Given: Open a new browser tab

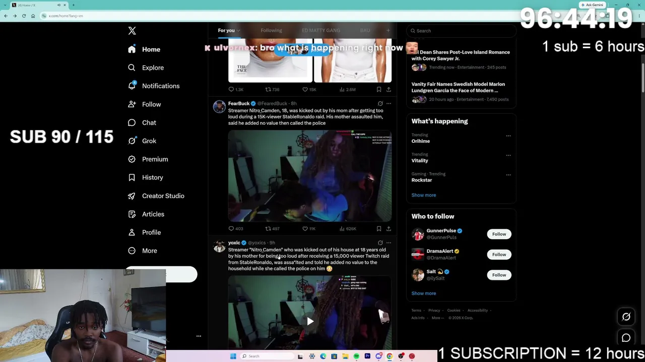Looking at the screenshot, I should [x=73, y=5].
